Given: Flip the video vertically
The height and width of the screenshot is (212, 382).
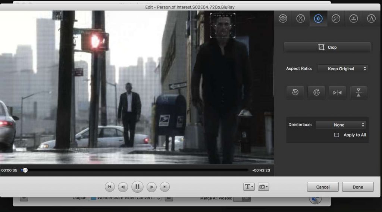Looking at the screenshot, I should [x=358, y=93].
